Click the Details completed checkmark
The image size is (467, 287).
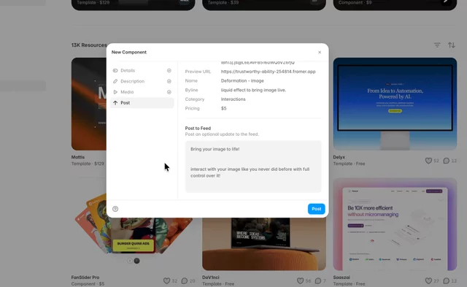(x=169, y=71)
